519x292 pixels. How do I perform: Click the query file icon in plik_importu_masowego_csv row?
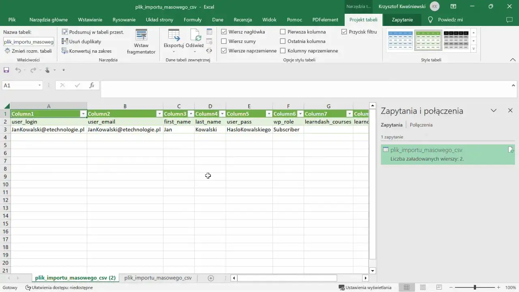tap(511, 150)
